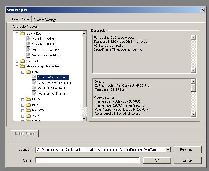
Task: Select the Standard 32kHz preset label
Action: coord(44,39)
